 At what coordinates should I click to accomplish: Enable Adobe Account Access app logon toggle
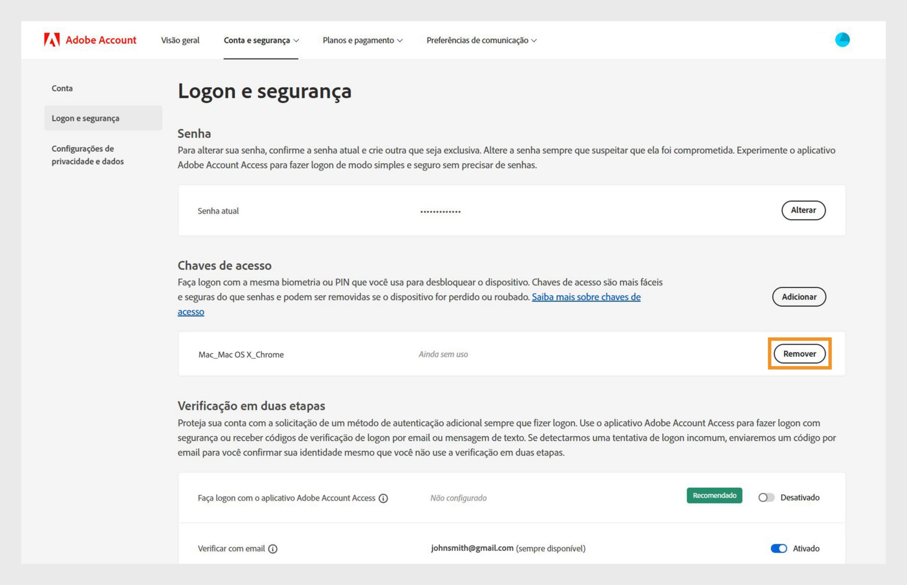pyautogui.click(x=766, y=498)
